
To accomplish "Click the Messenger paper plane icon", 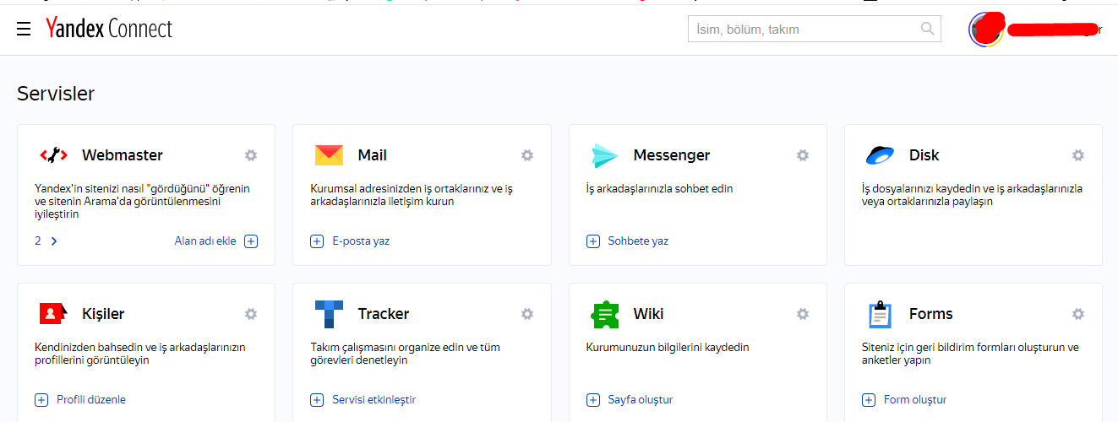I will [605, 155].
